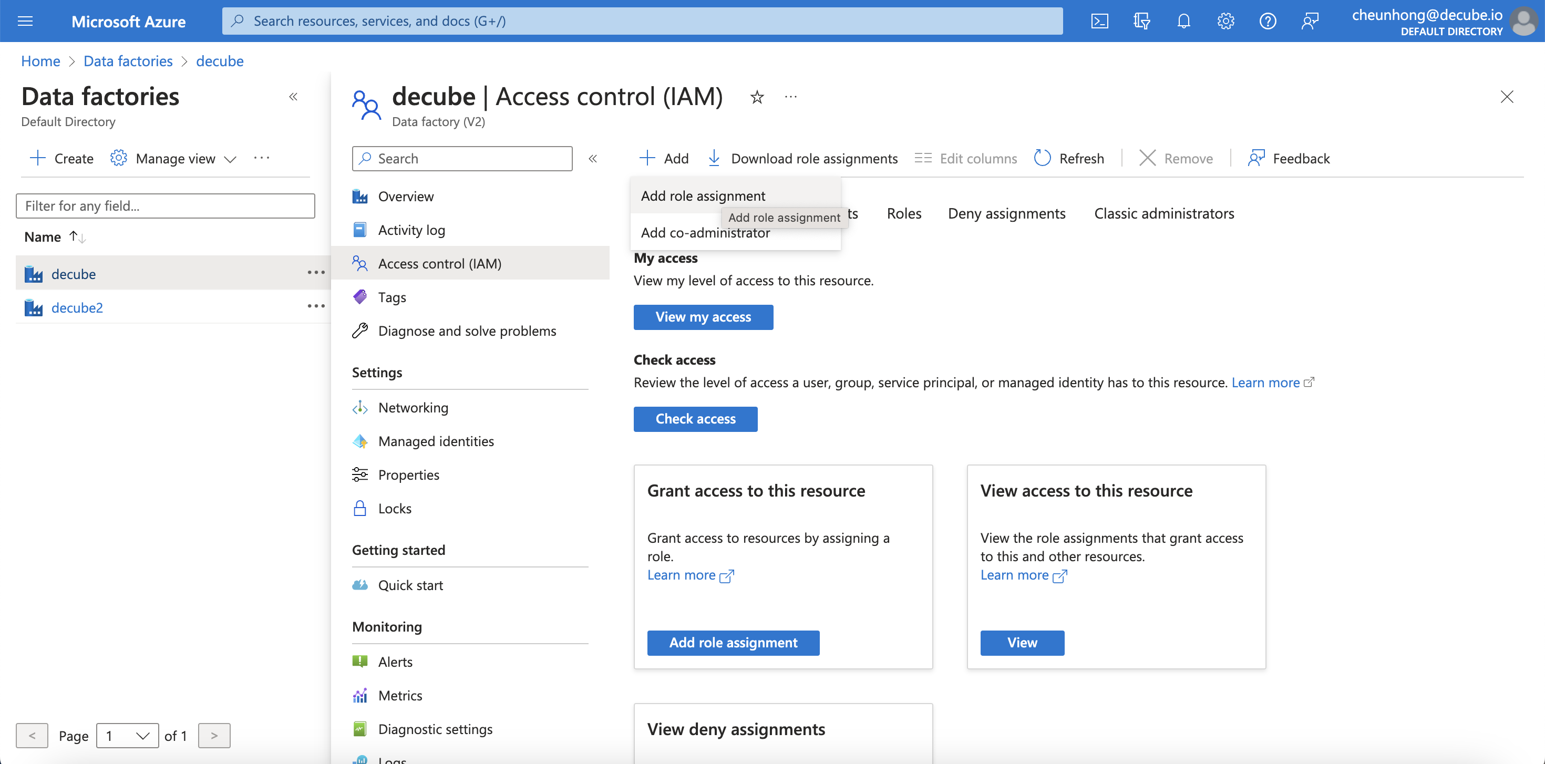This screenshot has width=1545, height=764.
Task: Expand the Manage view dropdown
Action: click(230, 159)
